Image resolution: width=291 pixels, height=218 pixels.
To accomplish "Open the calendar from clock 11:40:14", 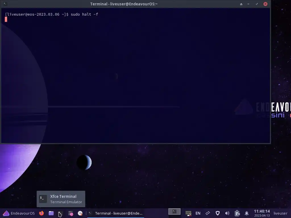I will point(262,213).
